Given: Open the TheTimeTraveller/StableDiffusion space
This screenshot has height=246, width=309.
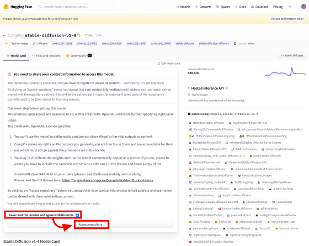Looking at the screenshot, I should click(211, 176).
